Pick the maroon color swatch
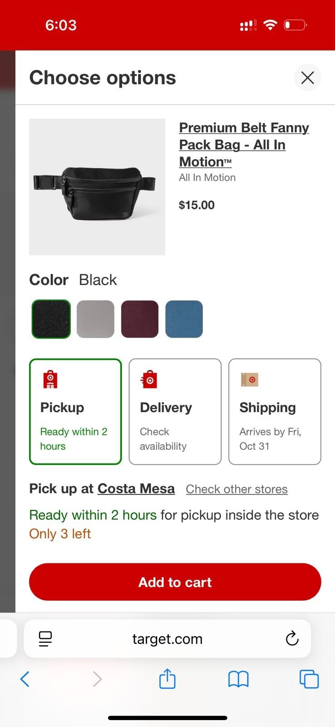This screenshot has width=335, height=727. tap(140, 319)
